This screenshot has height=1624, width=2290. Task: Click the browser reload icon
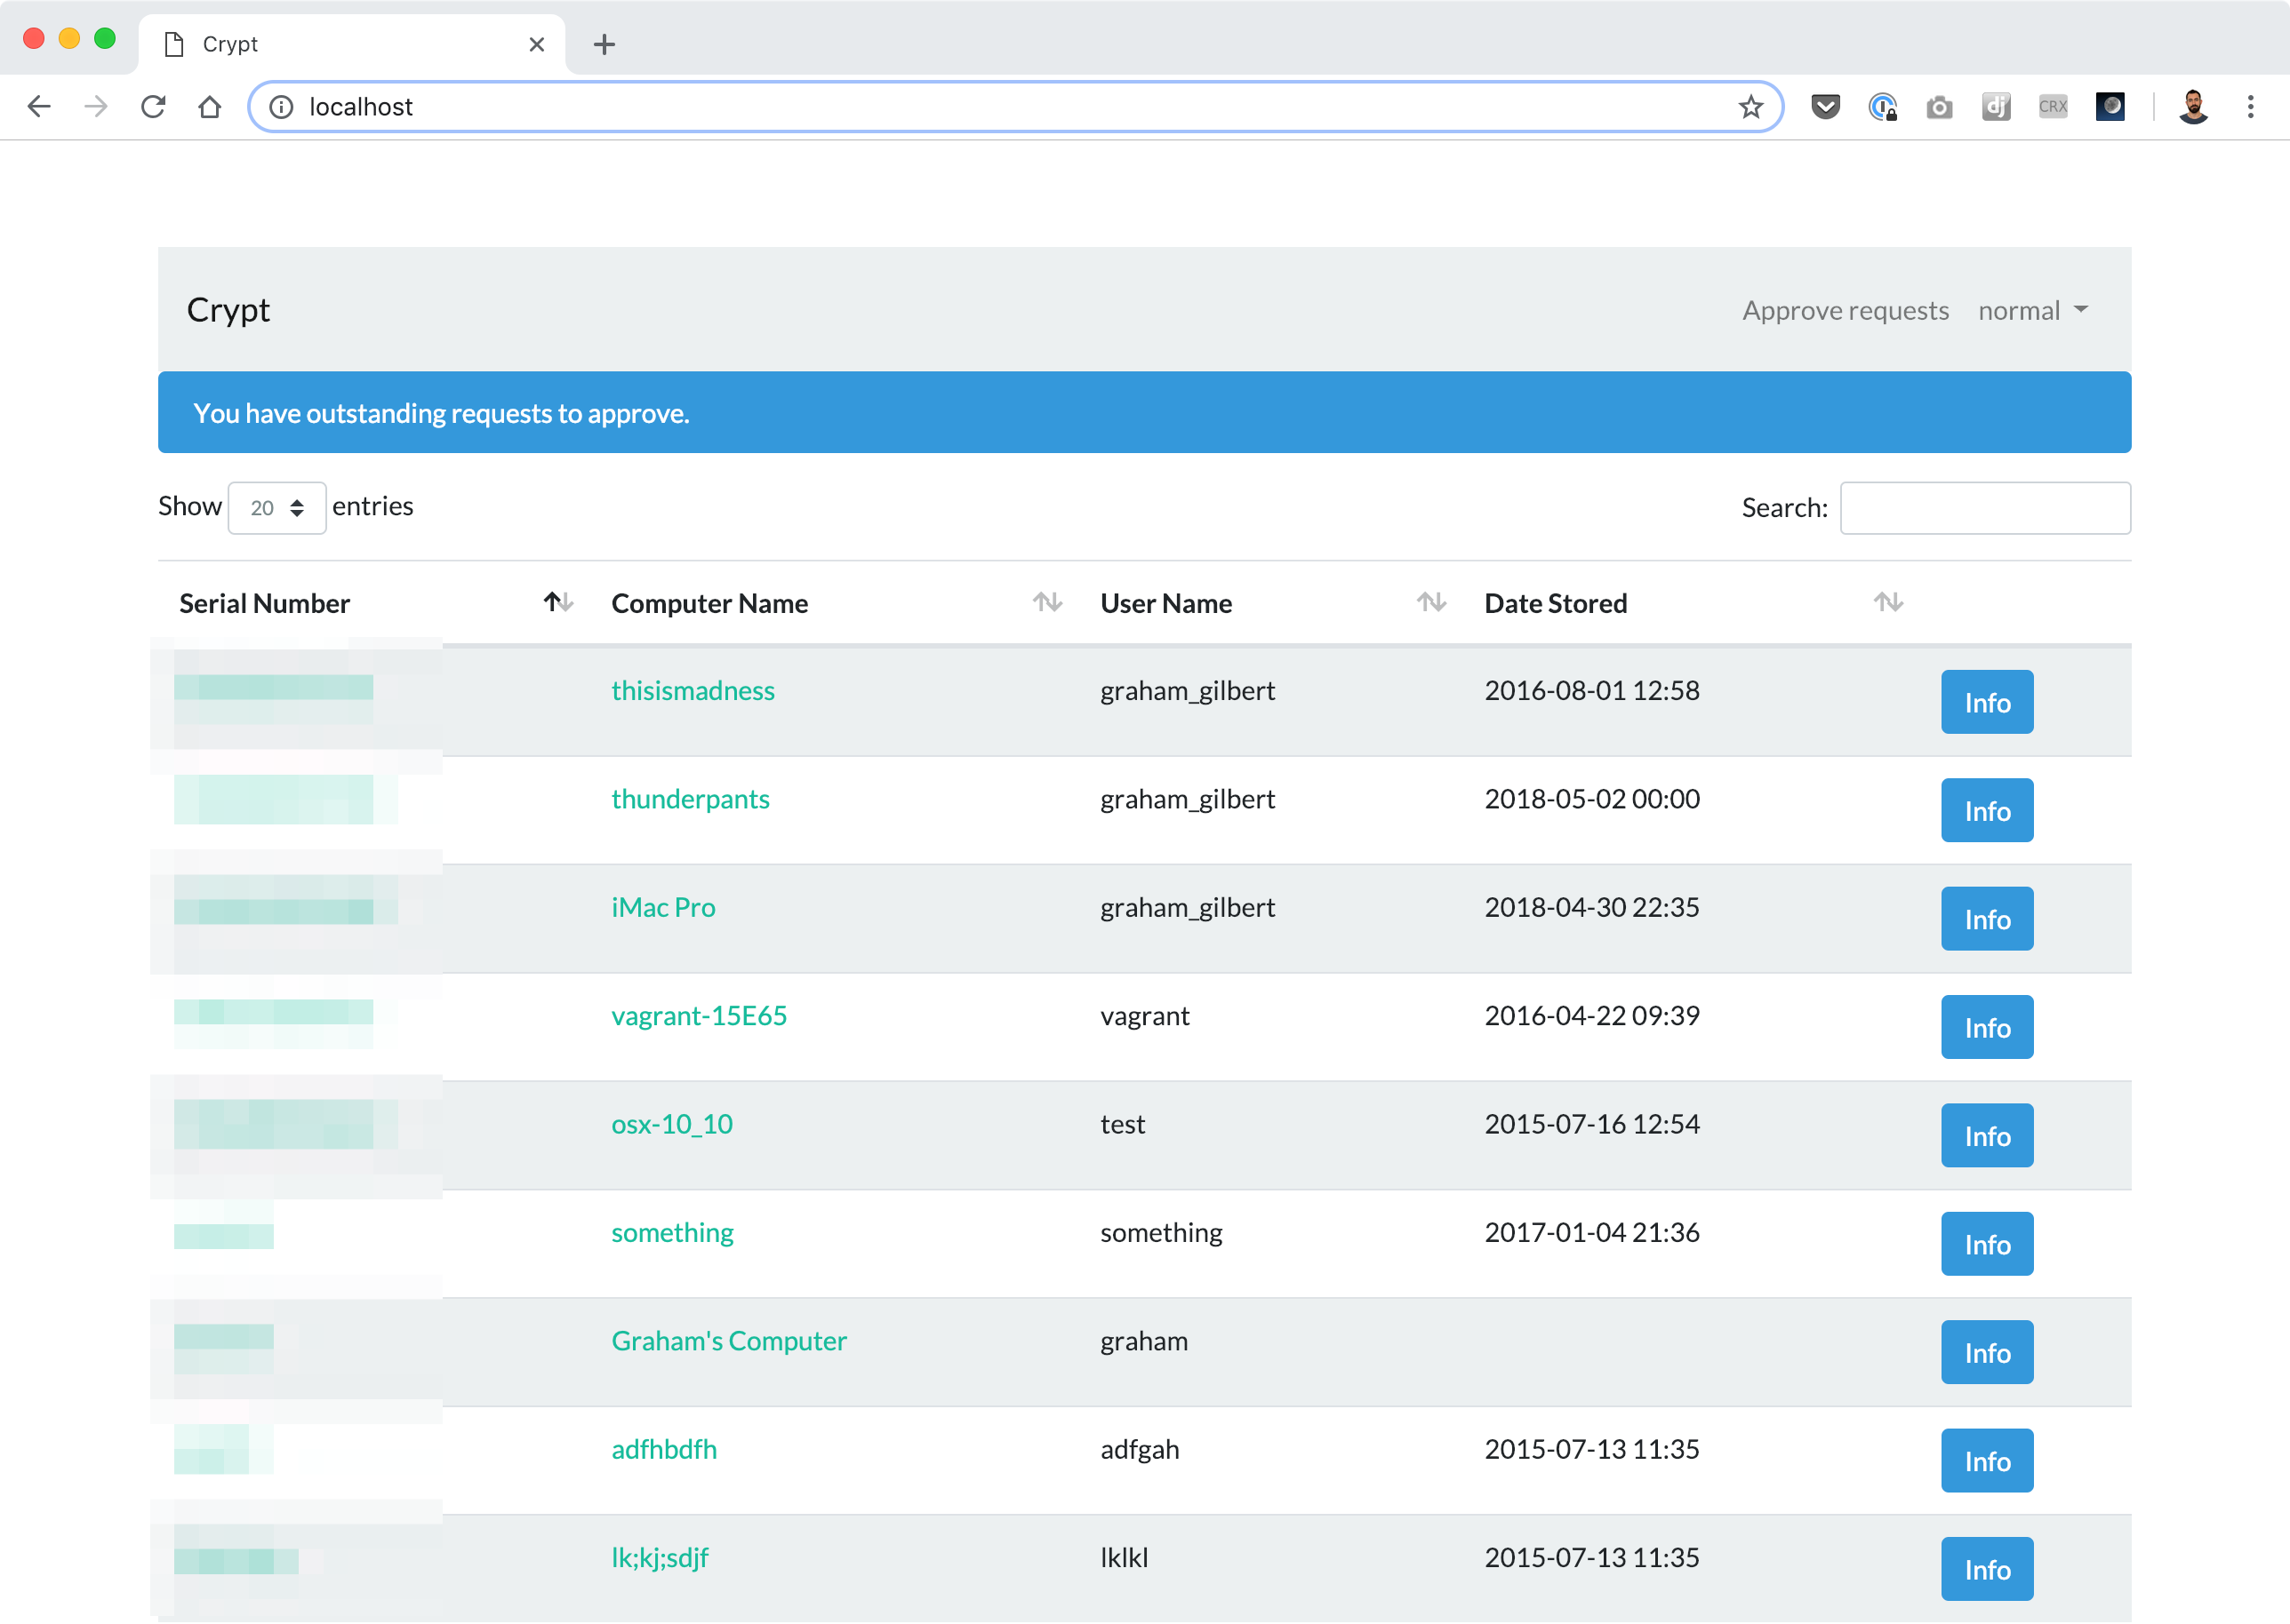153,106
